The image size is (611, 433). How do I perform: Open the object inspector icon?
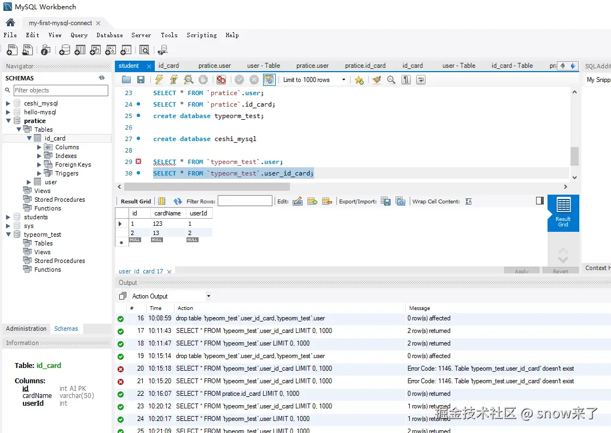point(45,49)
